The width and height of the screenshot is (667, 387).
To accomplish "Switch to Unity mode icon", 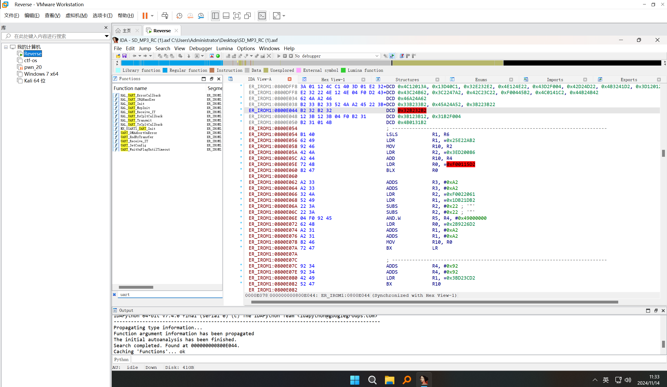I will (247, 16).
